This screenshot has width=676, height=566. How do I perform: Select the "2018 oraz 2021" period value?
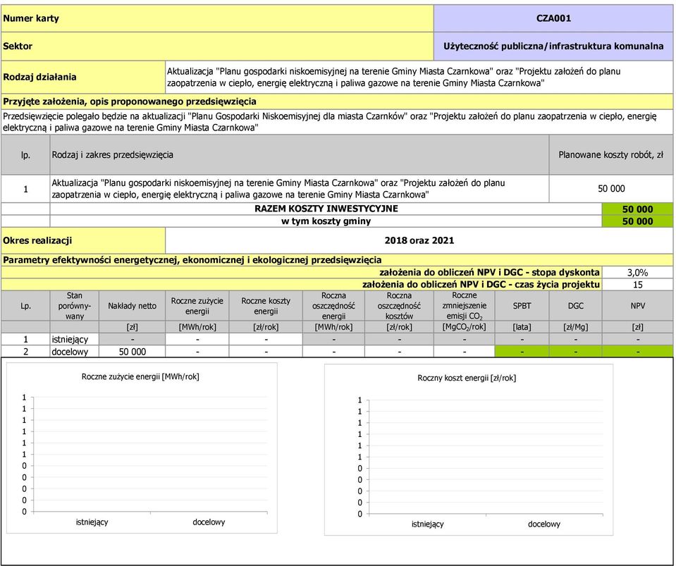419,240
